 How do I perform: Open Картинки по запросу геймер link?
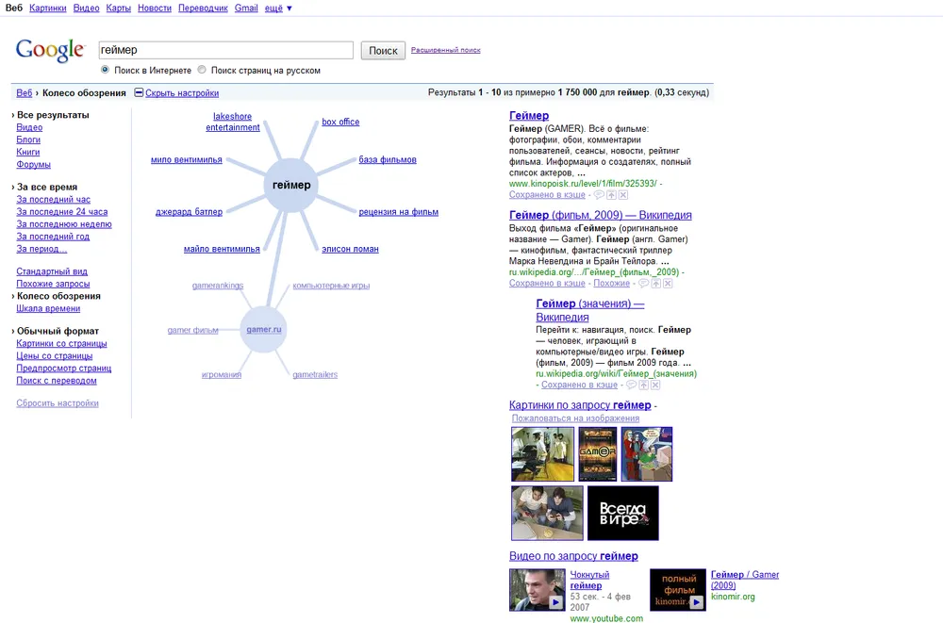pyautogui.click(x=580, y=405)
